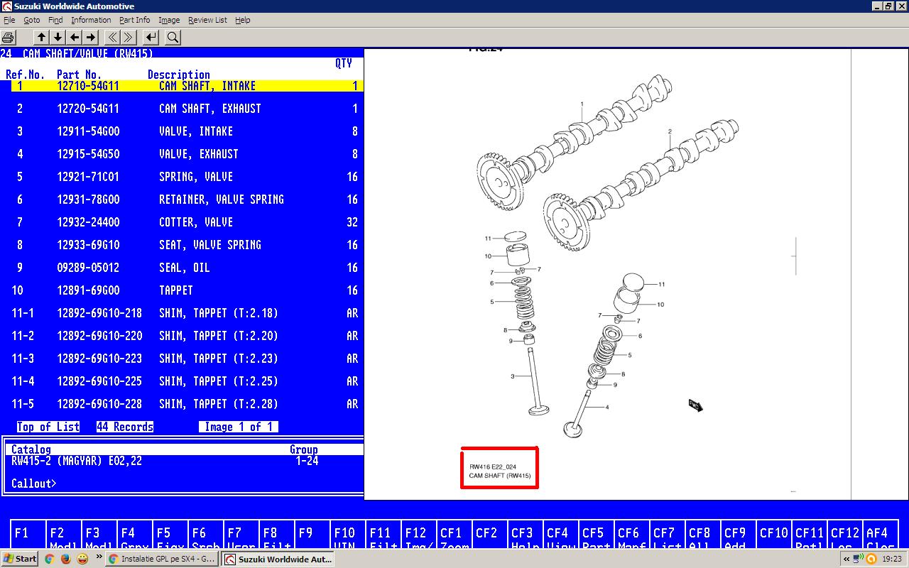Image resolution: width=909 pixels, height=568 pixels.
Task: Open the Find menu
Action: click(55, 20)
